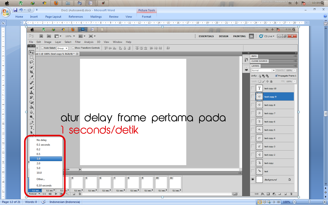
Task: Open the Format tab under Picture Tools
Action: 147,17
